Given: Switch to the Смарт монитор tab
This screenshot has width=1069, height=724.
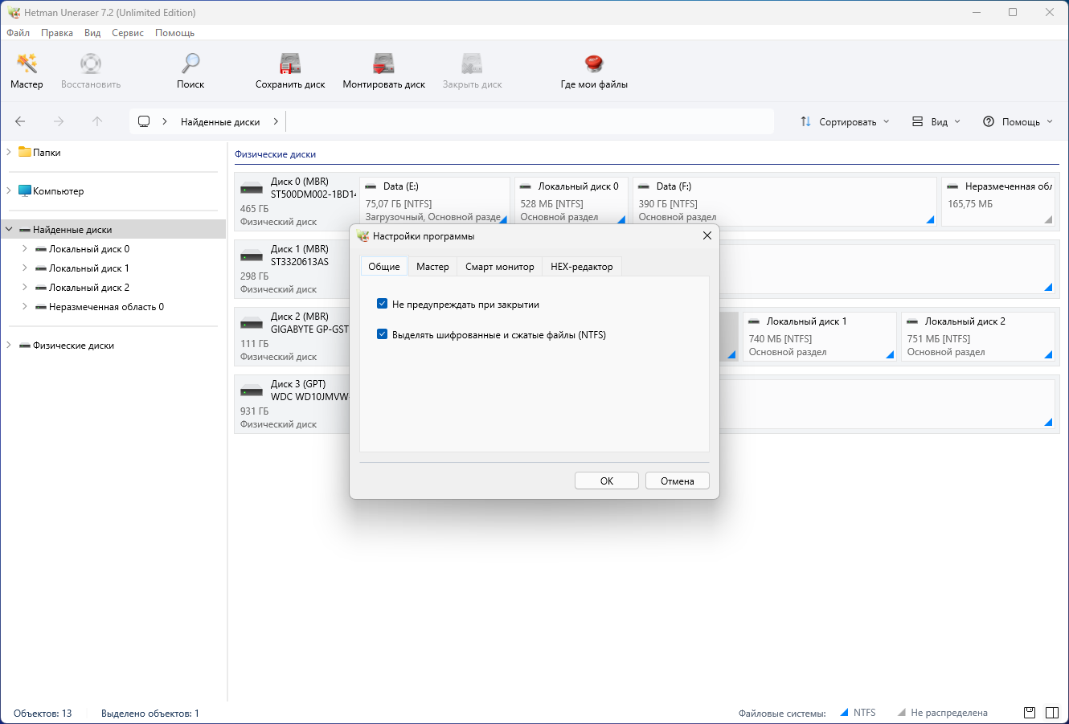Looking at the screenshot, I should [x=499, y=267].
